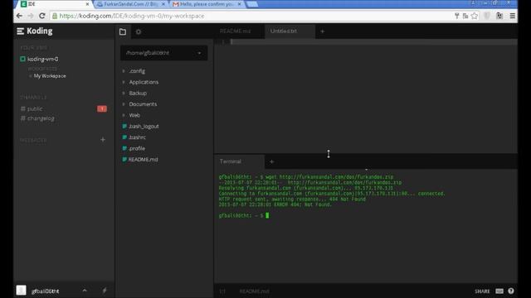
Task: Click the SHARE button
Action: click(482, 291)
